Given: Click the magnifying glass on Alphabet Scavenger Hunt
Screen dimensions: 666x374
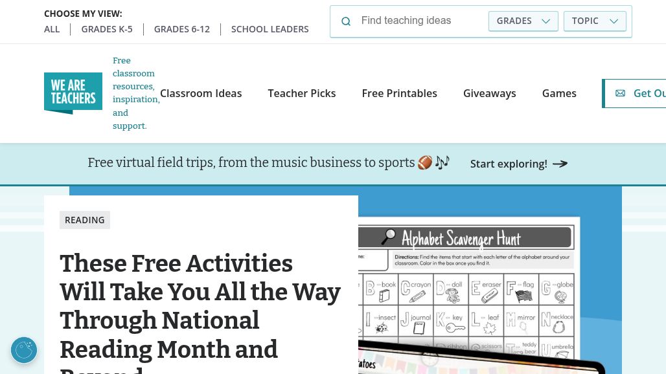Looking at the screenshot, I should (388, 237).
